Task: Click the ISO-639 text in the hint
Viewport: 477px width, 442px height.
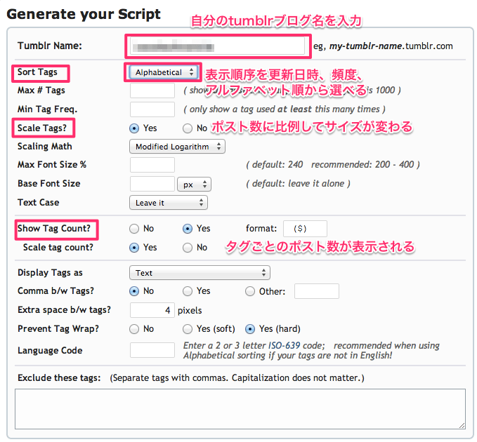Action: (284, 346)
